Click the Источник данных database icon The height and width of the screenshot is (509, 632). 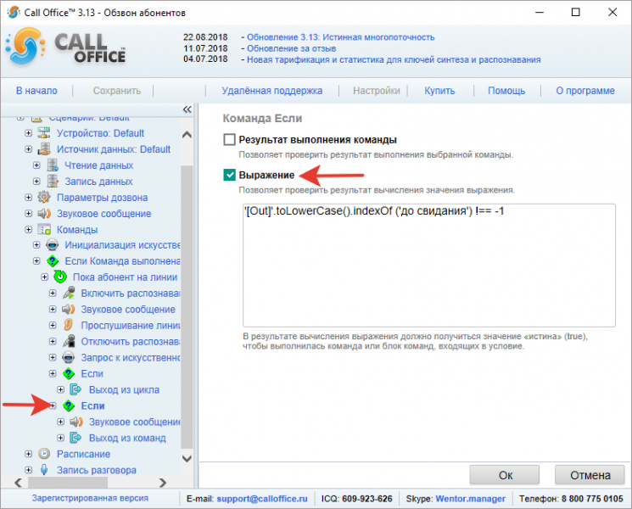tap(44, 149)
